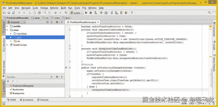
Task: Click the Replace toolbar icon
Action: point(50,13)
